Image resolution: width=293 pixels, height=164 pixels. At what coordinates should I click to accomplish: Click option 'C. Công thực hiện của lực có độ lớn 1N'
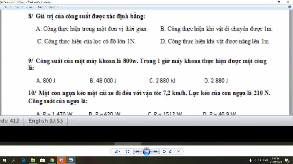[x=86, y=41]
